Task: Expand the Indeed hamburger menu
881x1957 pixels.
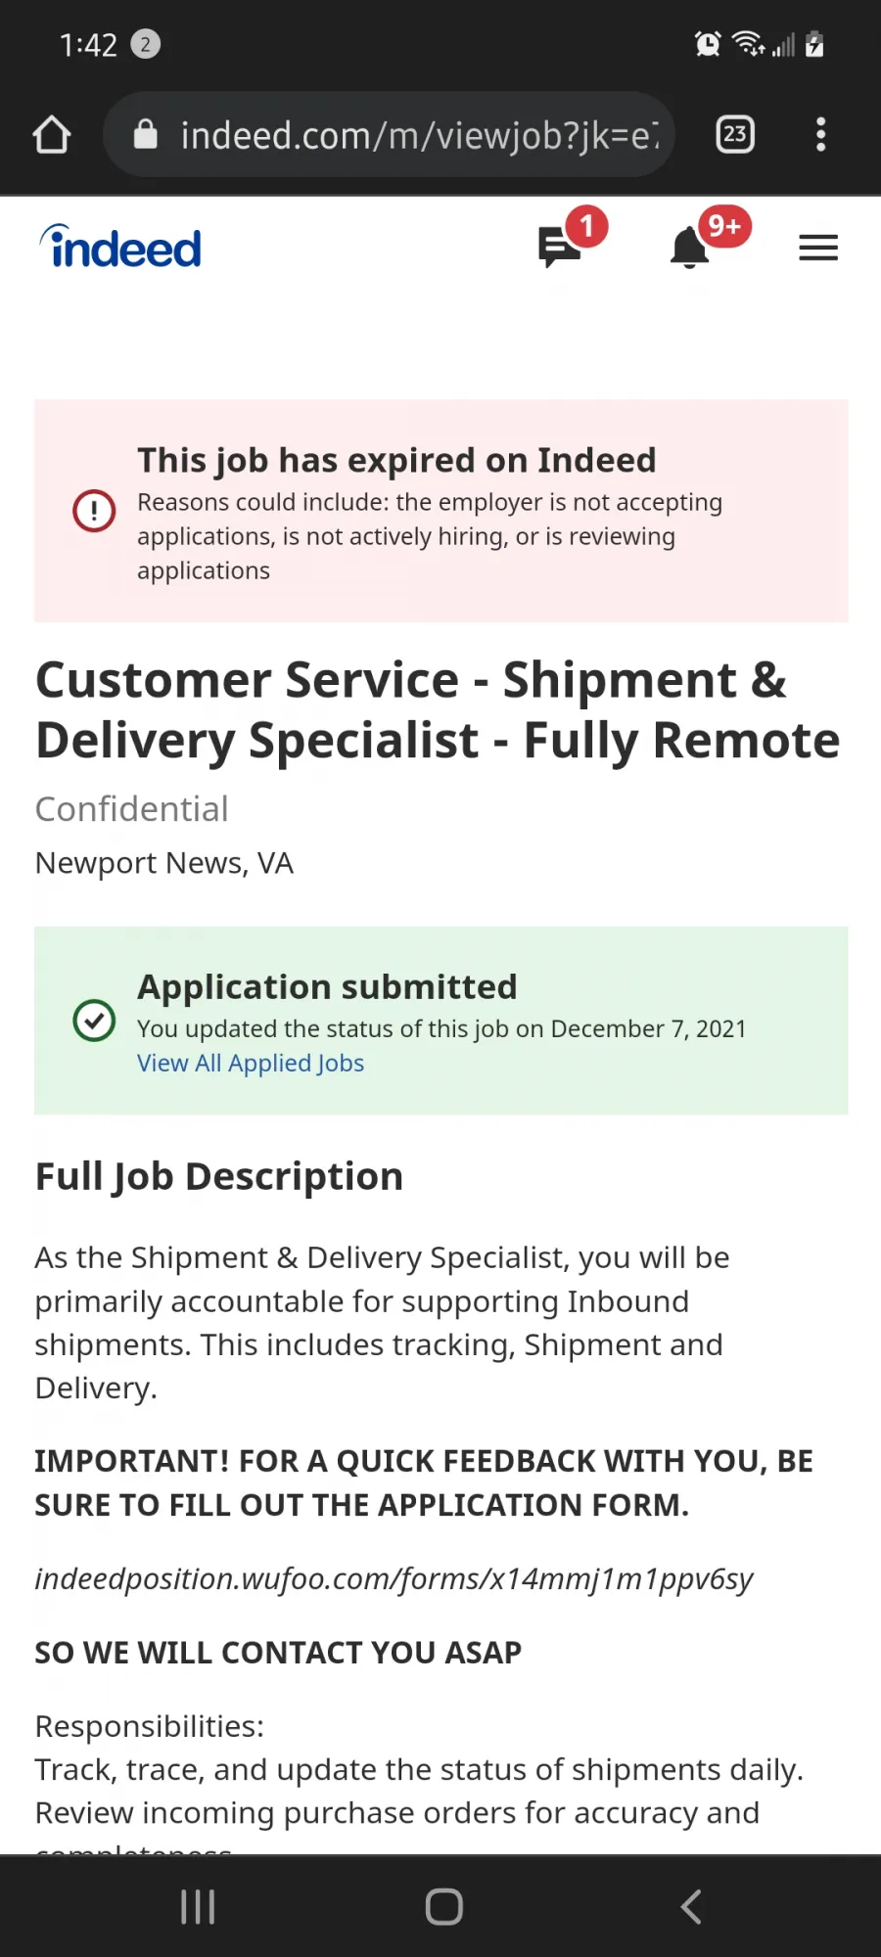Action: tap(818, 248)
